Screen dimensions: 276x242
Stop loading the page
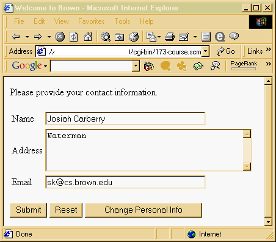click(60, 37)
